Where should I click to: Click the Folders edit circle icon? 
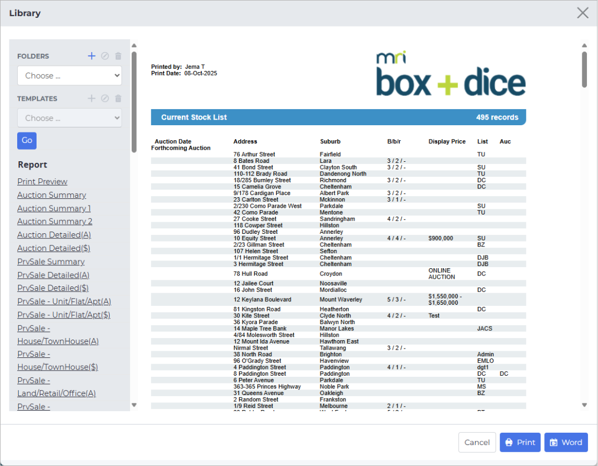pyautogui.click(x=105, y=56)
